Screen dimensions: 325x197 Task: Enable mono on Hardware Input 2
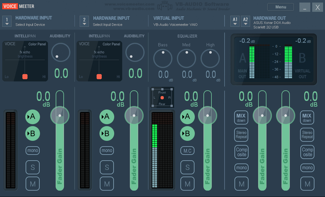(x=107, y=150)
